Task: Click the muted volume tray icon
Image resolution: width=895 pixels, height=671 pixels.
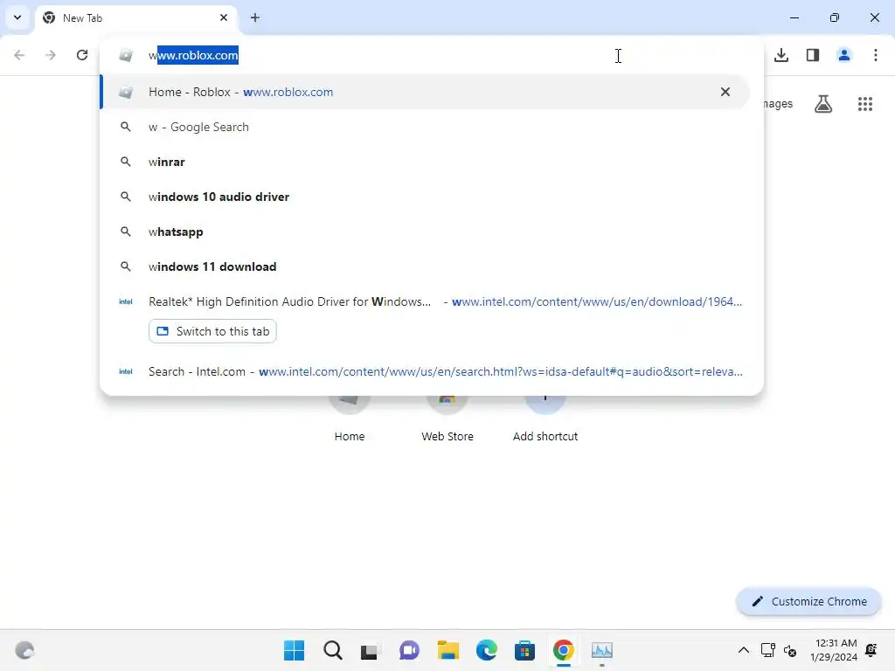Action: coord(790,650)
